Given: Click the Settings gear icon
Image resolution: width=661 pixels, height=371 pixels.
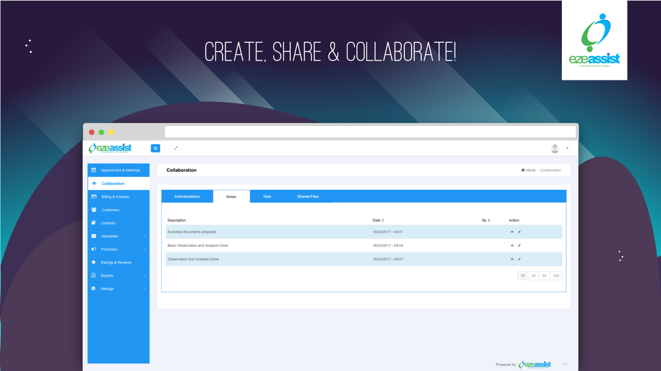Looking at the screenshot, I should tap(94, 289).
